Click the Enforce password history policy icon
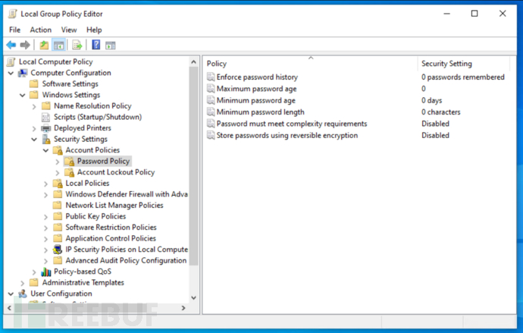This screenshot has height=333, width=523. 211,77
